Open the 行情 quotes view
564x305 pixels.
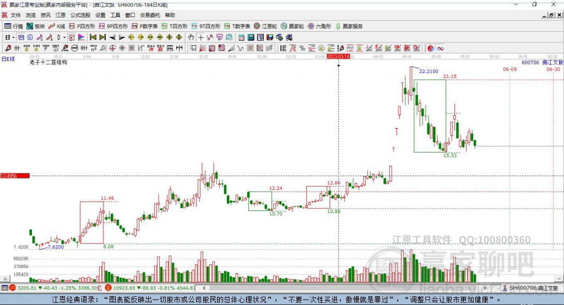point(13,26)
